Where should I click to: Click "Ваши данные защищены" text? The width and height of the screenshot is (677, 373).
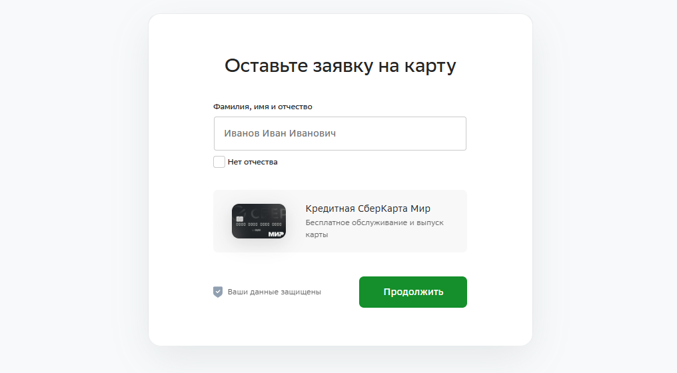[274, 292]
